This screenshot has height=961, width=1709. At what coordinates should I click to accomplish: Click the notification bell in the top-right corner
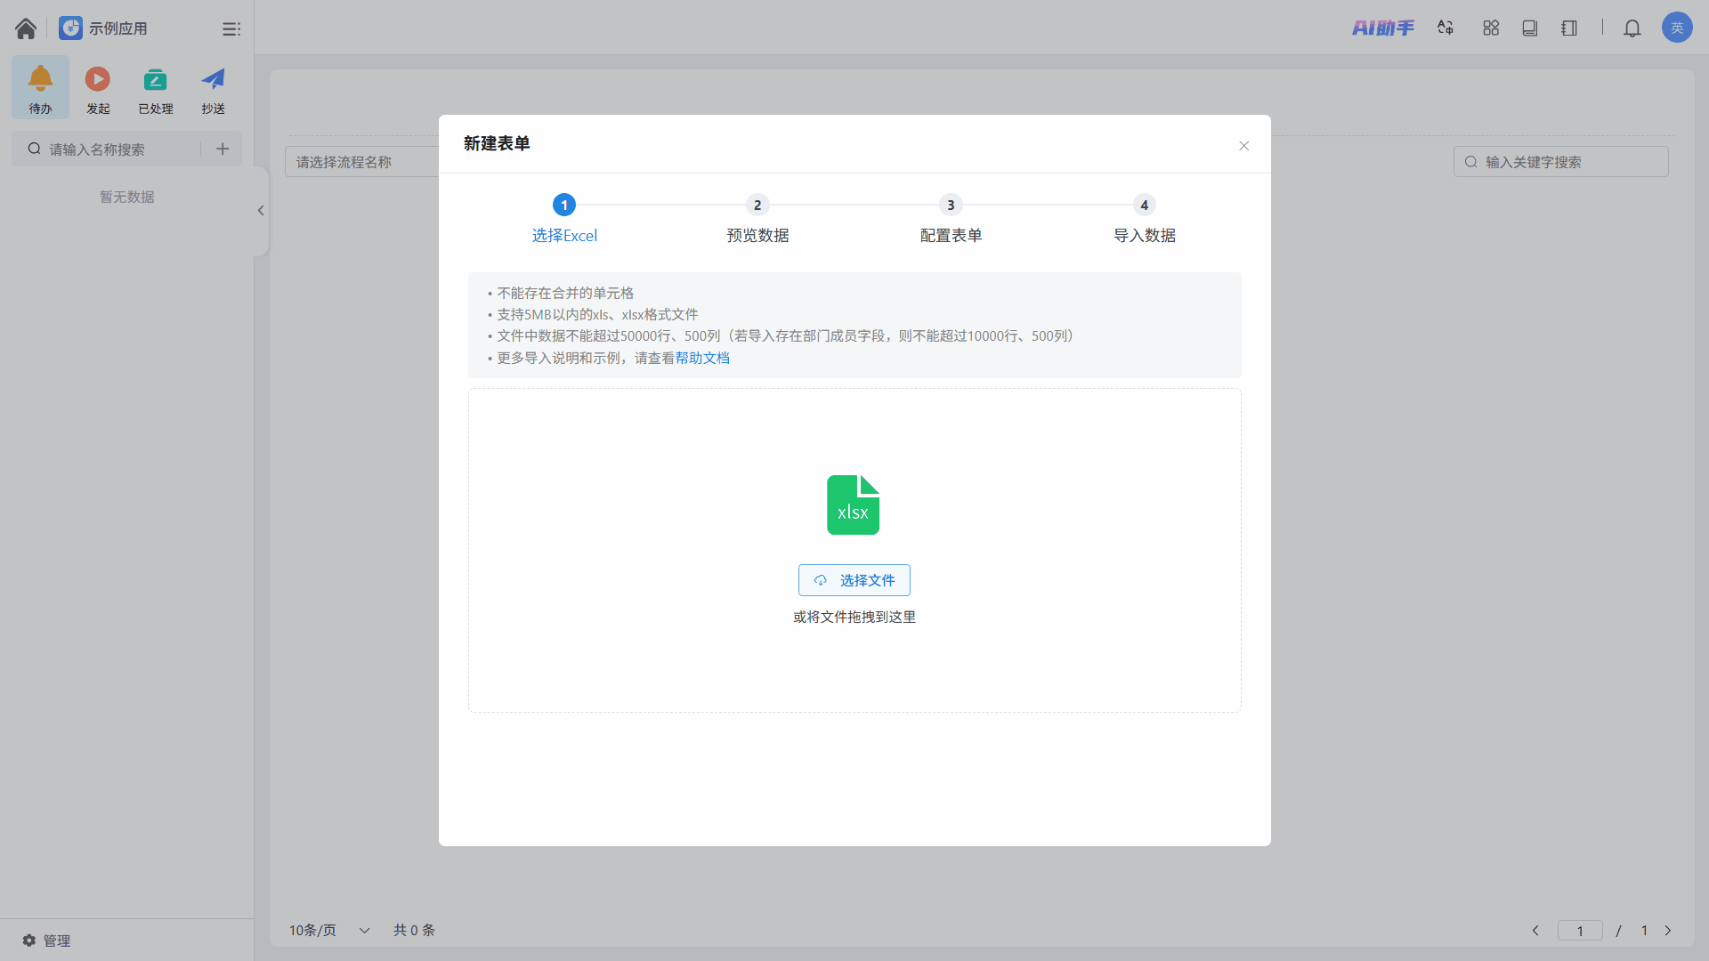(1632, 28)
